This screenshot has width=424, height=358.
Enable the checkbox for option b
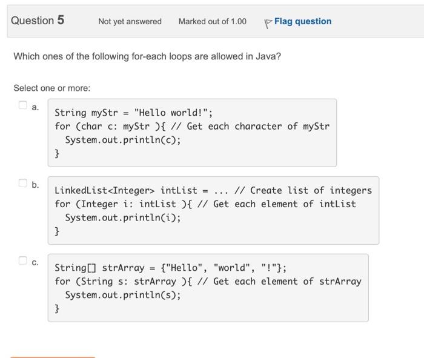[23, 183]
